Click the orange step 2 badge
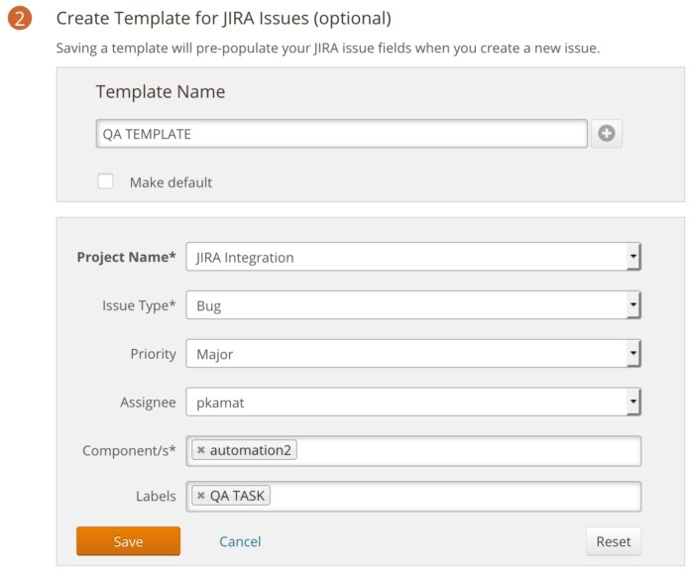This screenshot has width=694, height=575. pyautogui.click(x=22, y=20)
